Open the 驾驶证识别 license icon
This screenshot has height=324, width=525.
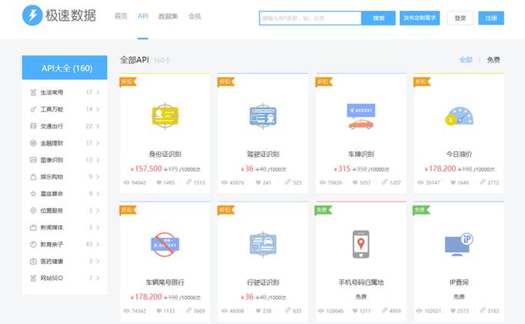pyautogui.click(x=263, y=116)
